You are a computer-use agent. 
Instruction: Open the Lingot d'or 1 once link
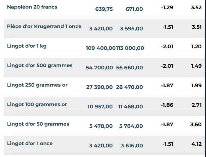pyautogui.click(x=30, y=143)
